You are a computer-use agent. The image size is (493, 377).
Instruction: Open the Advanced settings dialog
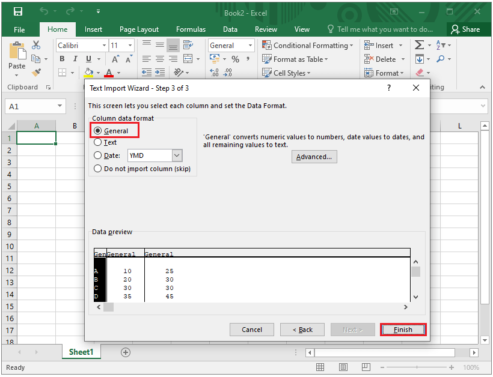point(314,156)
